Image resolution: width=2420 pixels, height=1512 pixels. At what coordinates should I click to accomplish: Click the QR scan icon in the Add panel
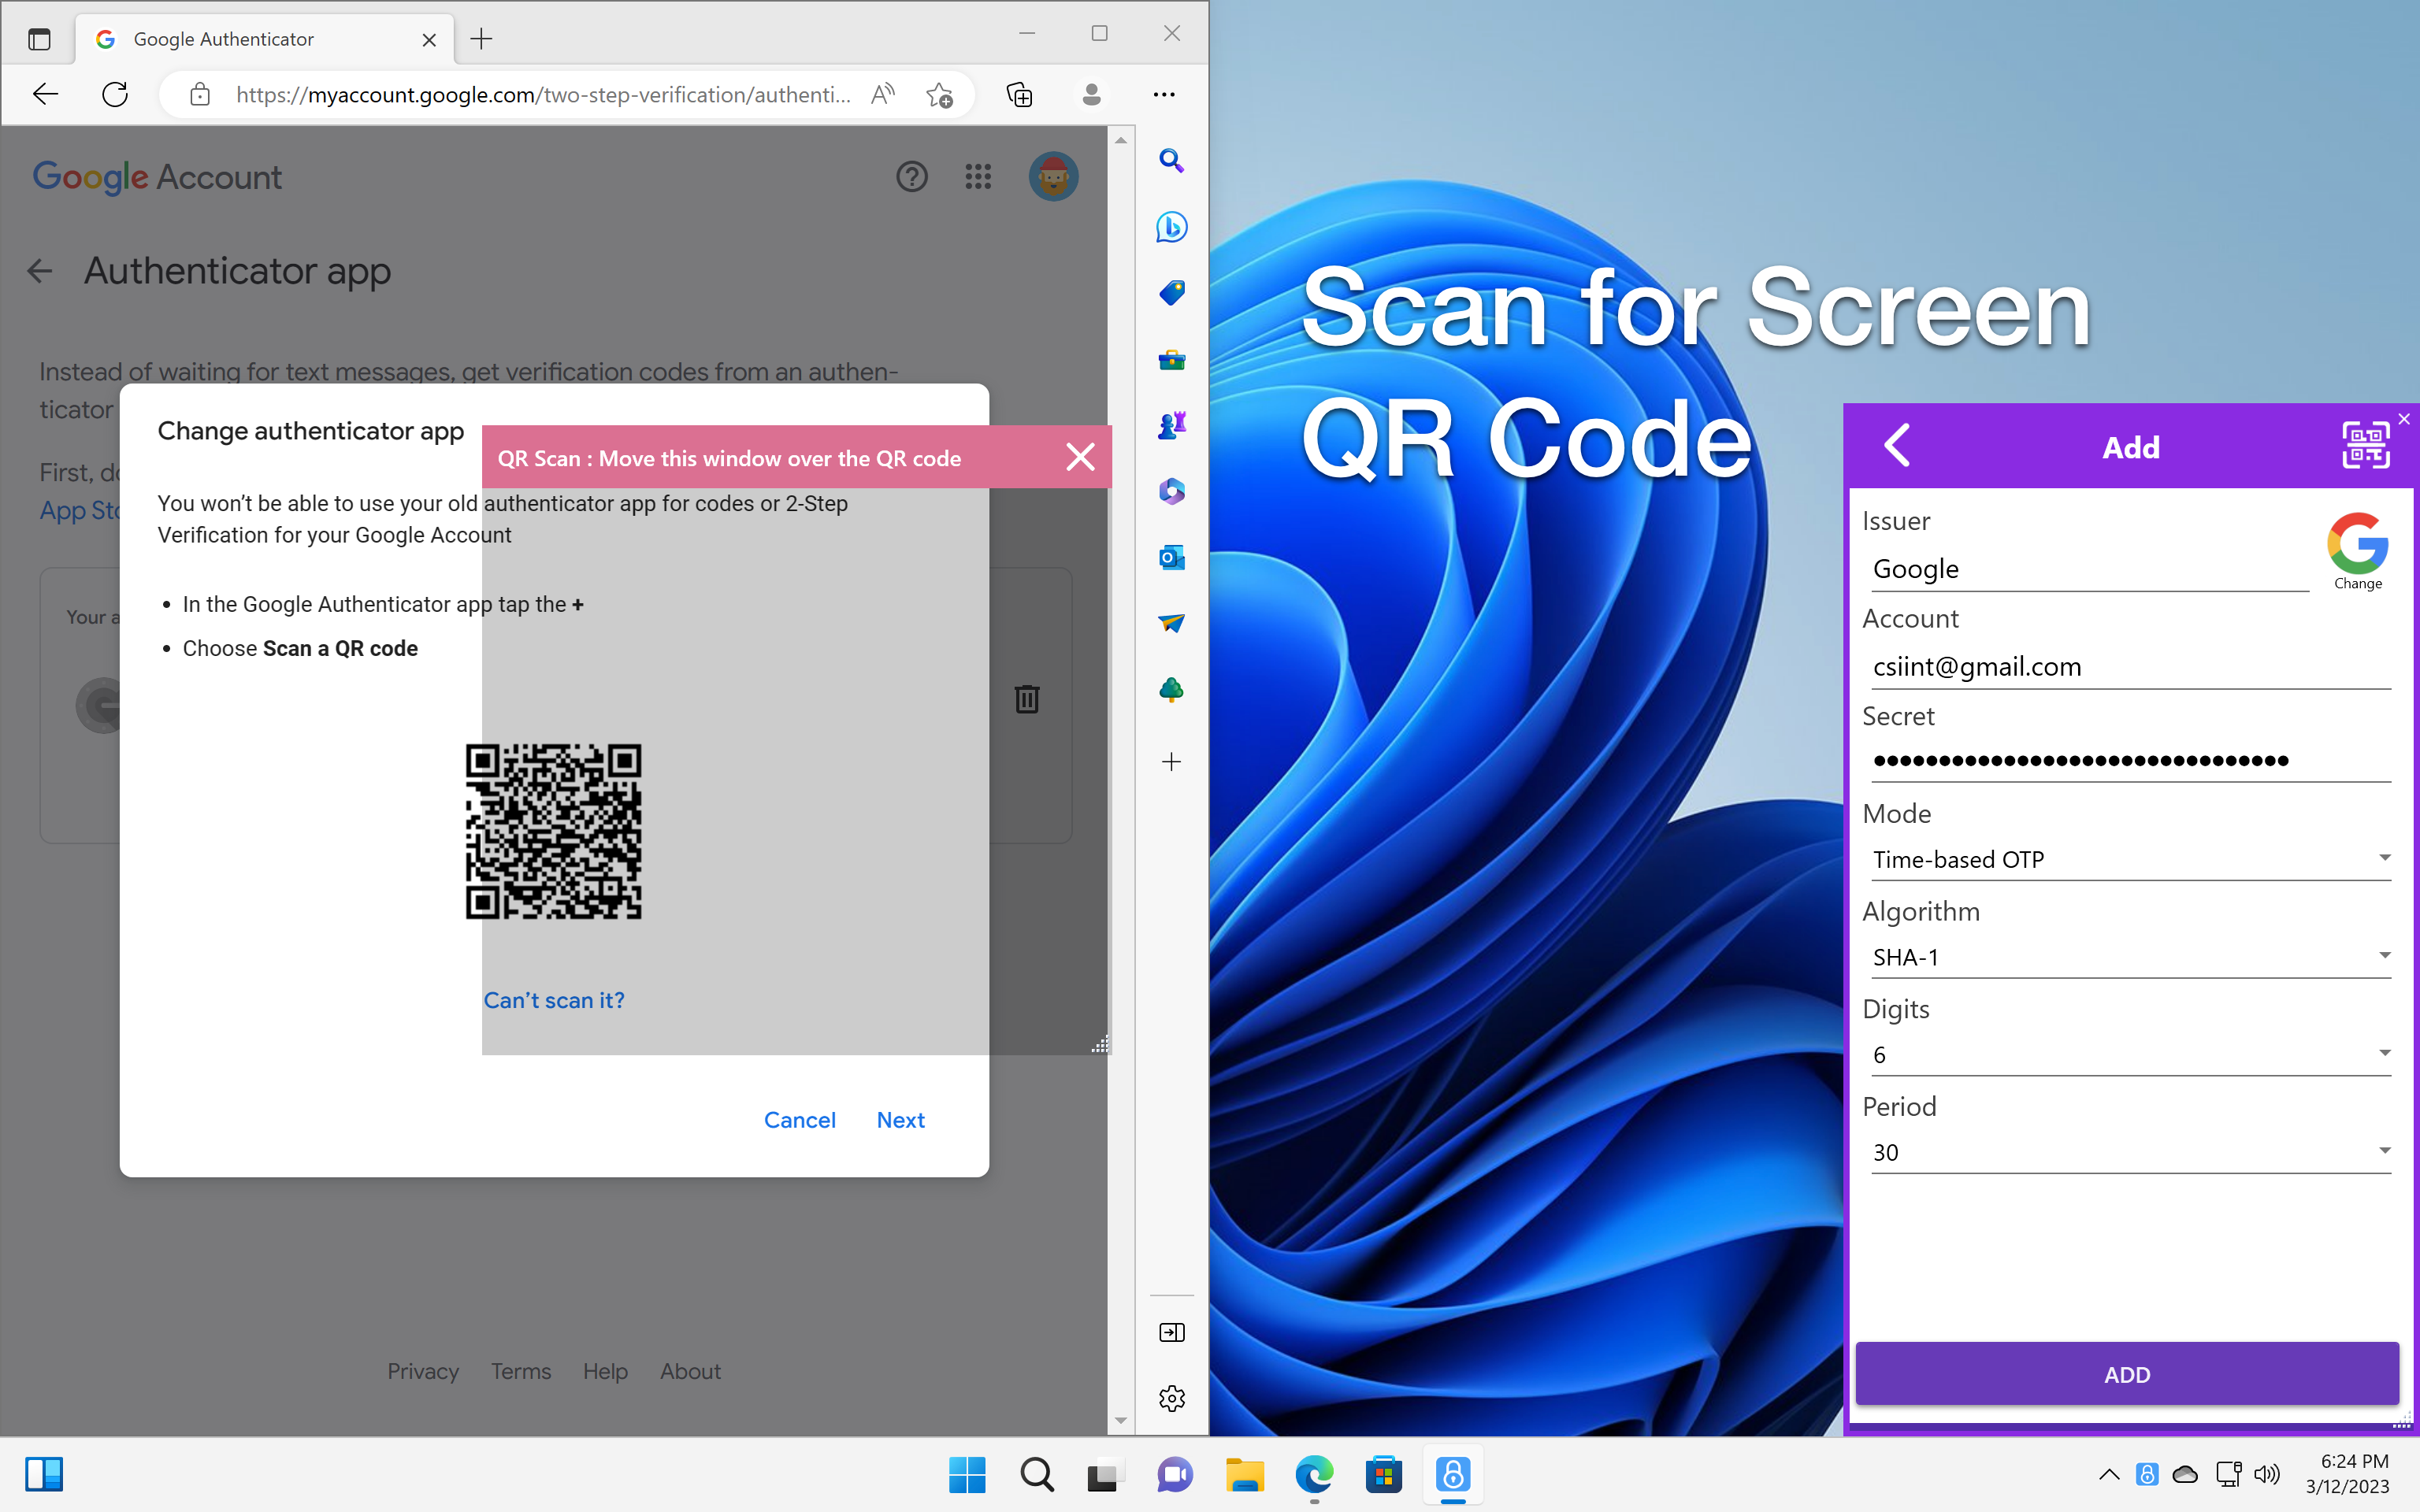click(2364, 446)
